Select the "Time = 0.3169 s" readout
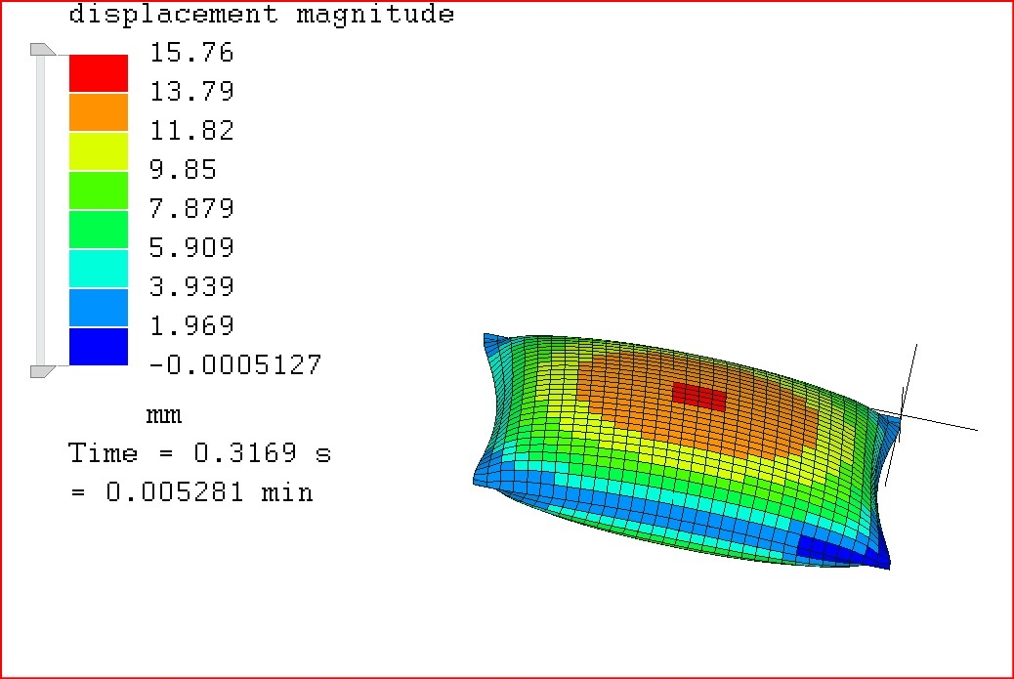 pyautogui.click(x=199, y=453)
